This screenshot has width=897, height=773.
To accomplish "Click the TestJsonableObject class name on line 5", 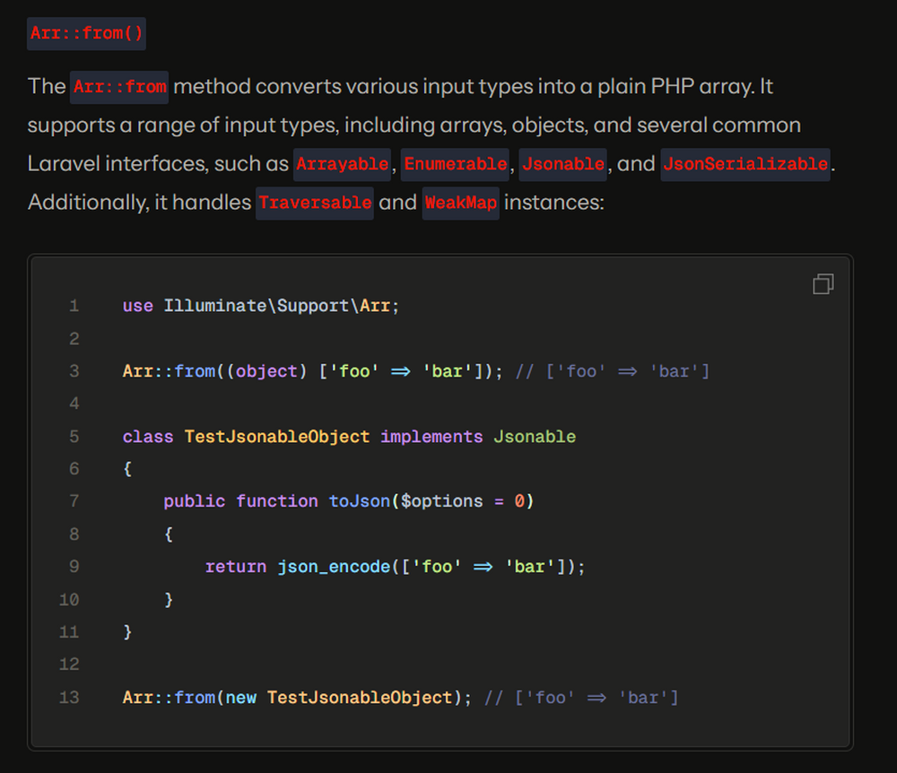I will [276, 437].
